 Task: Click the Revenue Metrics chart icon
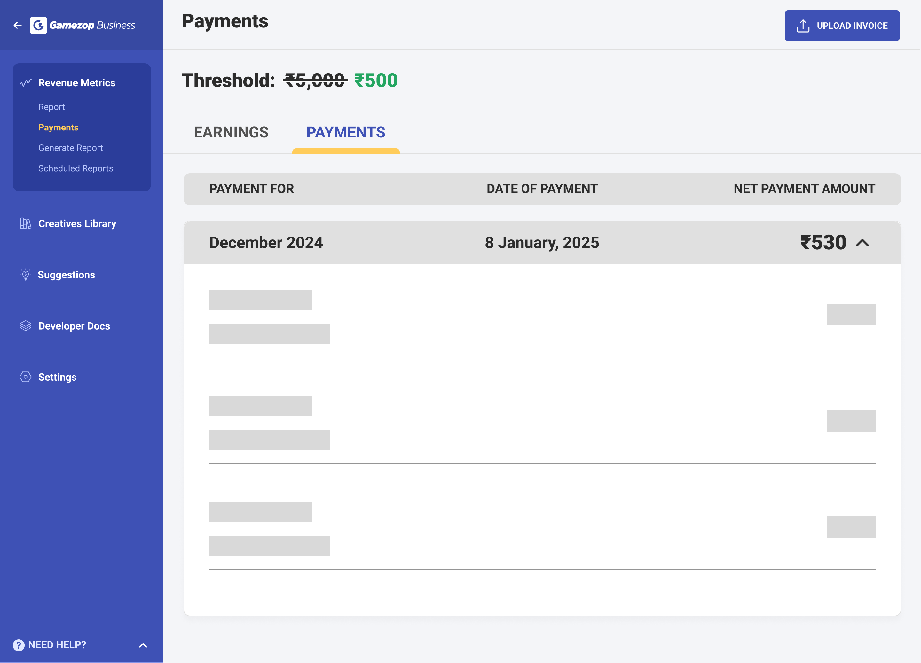click(x=26, y=83)
